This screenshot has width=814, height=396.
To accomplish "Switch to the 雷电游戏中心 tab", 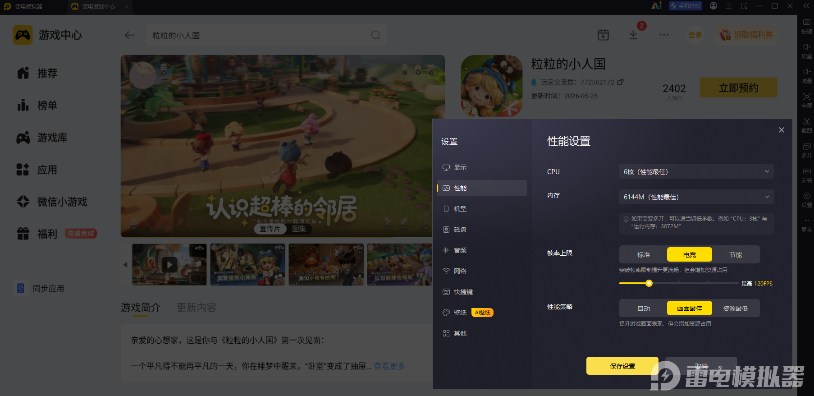I will [x=99, y=6].
